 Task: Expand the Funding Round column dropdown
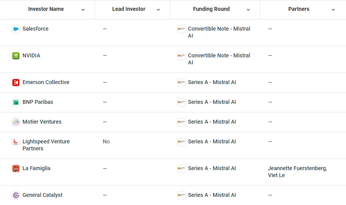pos(248,10)
